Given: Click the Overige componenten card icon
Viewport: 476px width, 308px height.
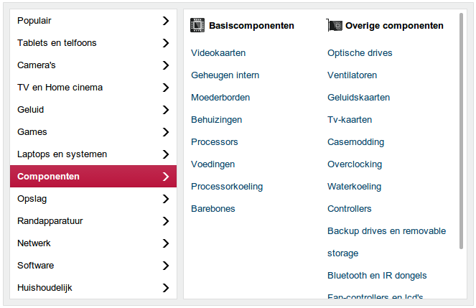Looking at the screenshot, I should [334, 25].
